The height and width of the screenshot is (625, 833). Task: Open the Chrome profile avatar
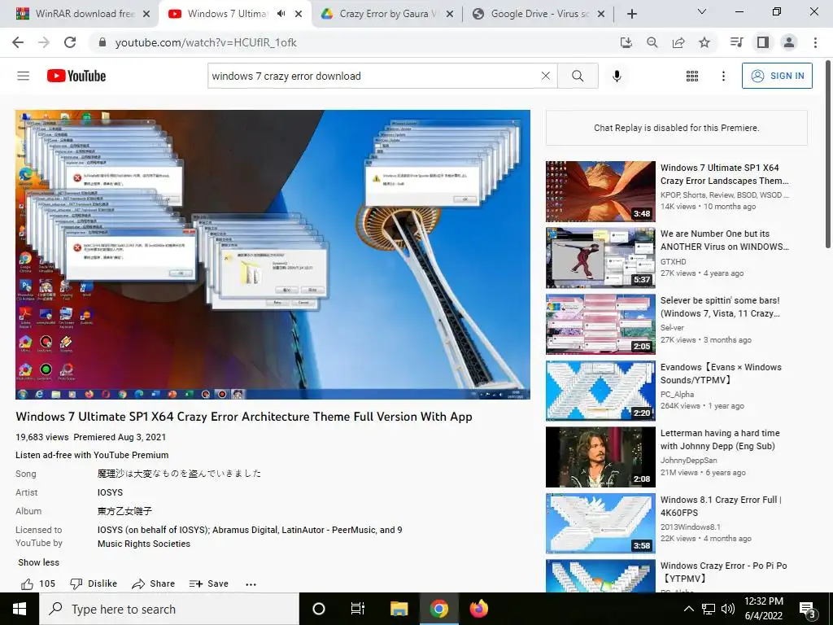point(789,42)
